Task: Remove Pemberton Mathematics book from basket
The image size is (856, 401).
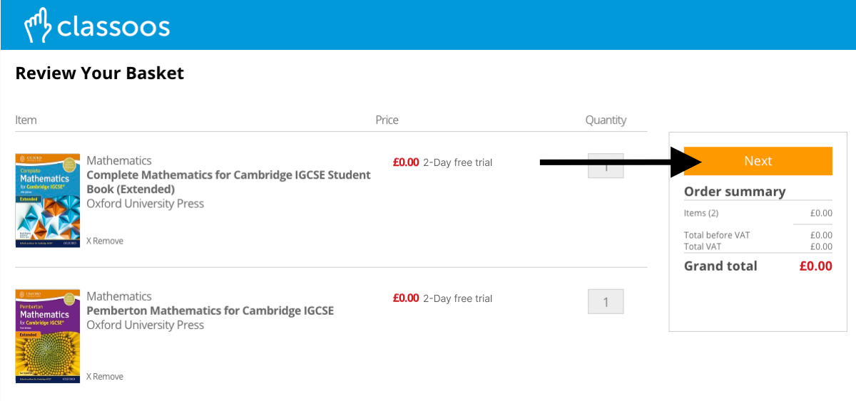Action: 105,376
